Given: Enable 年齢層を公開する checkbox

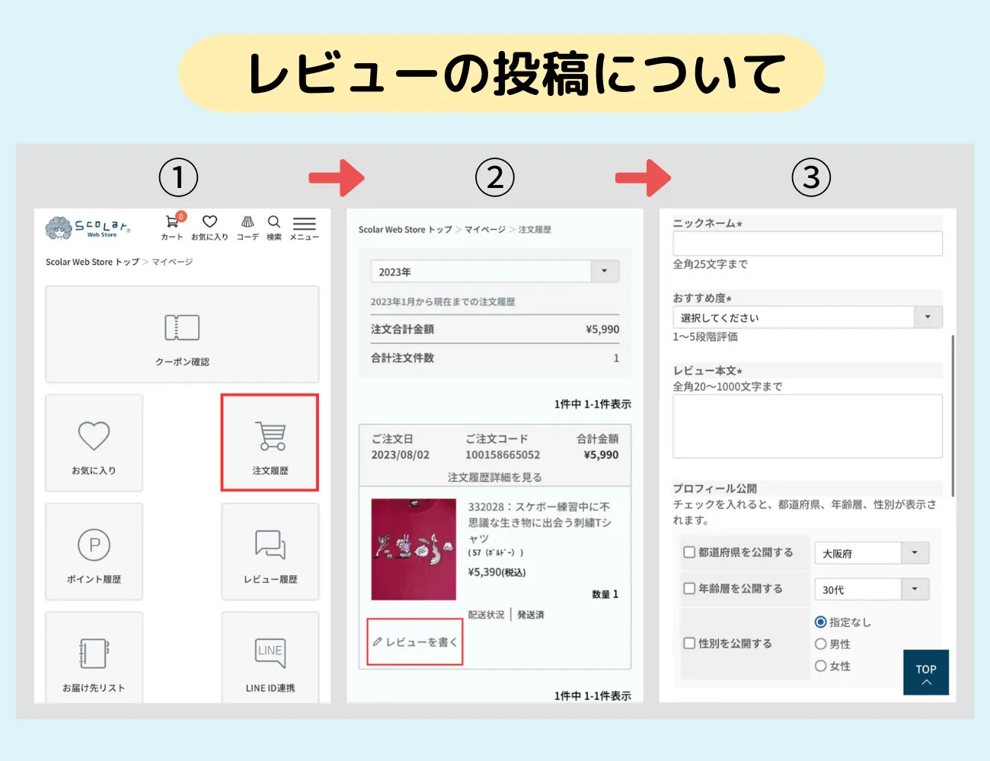Looking at the screenshot, I should (x=689, y=588).
